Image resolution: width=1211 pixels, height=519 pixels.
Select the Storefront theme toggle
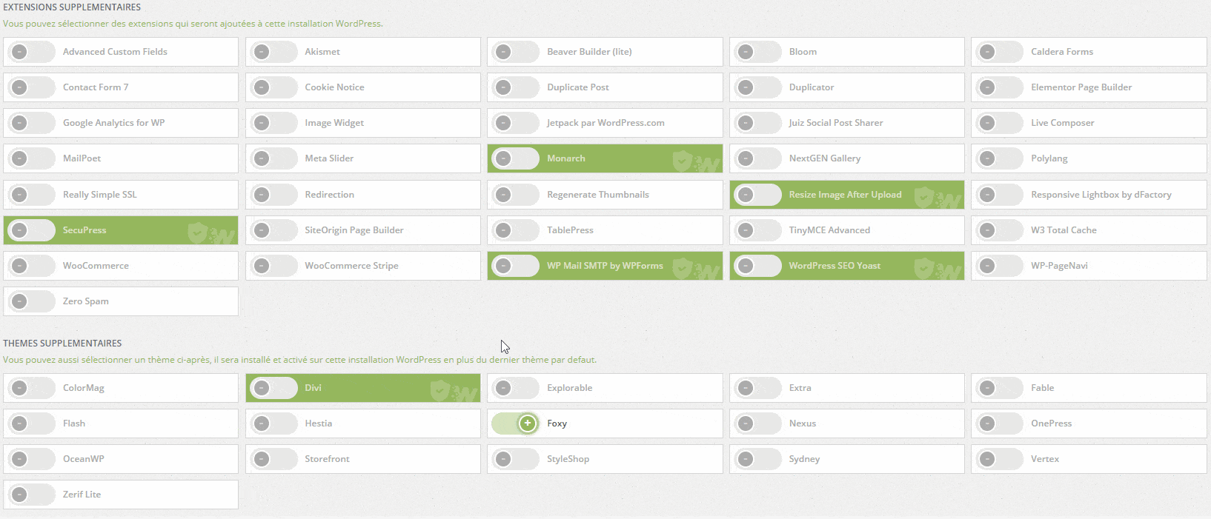[273, 459]
